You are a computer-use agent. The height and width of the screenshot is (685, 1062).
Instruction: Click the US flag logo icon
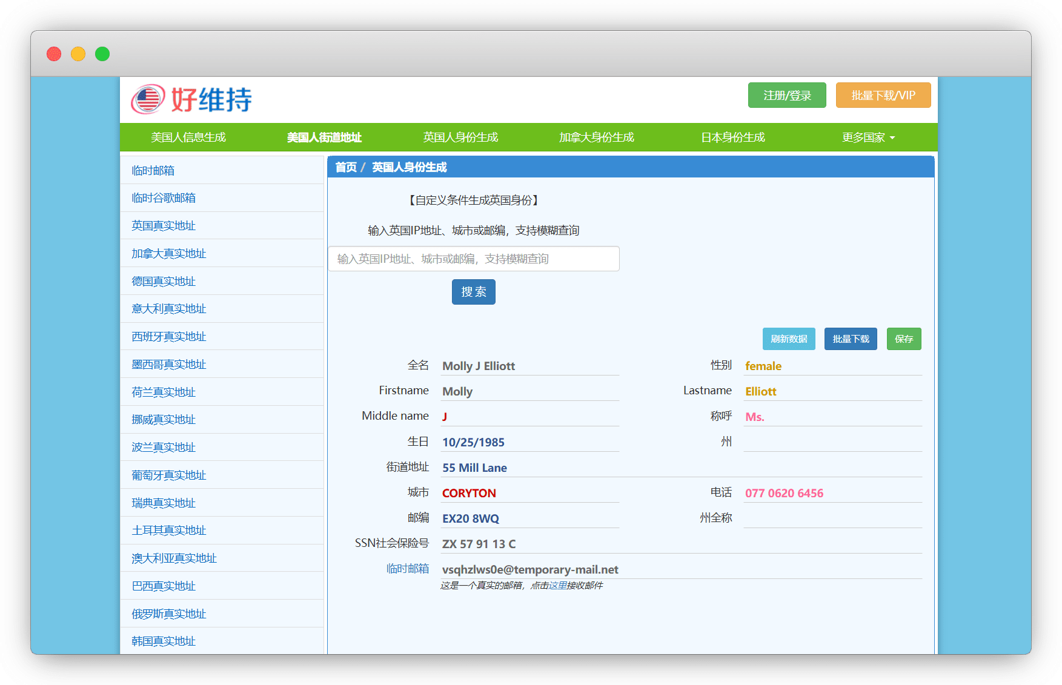tap(148, 99)
